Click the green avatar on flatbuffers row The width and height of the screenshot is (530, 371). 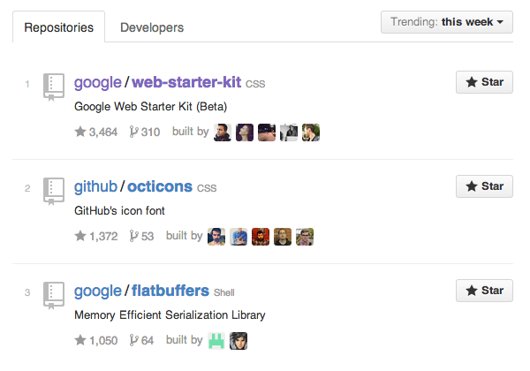coord(216,341)
